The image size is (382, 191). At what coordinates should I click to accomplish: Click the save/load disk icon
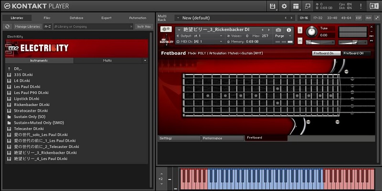(x=273, y=6)
